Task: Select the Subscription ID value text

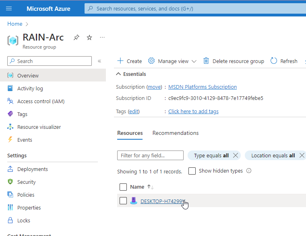Action: (x=216, y=98)
